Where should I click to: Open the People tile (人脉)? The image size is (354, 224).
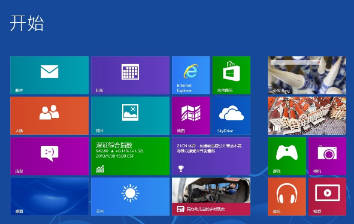coord(50,116)
